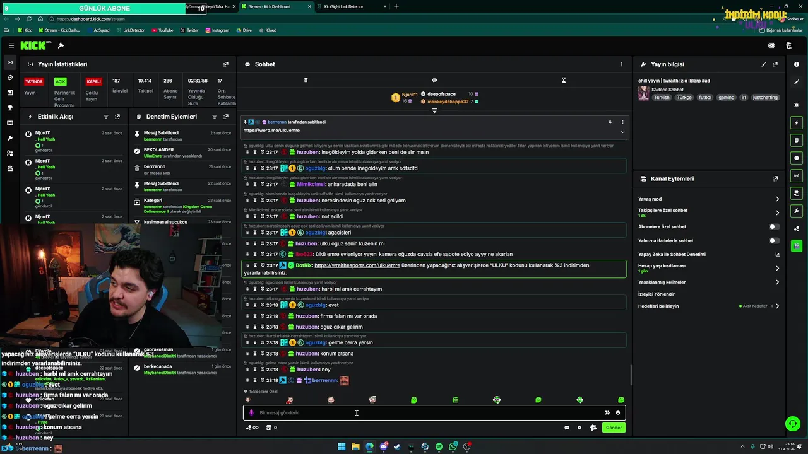
Task: Open Spotify from the Windows taskbar
Action: [x=439, y=447]
